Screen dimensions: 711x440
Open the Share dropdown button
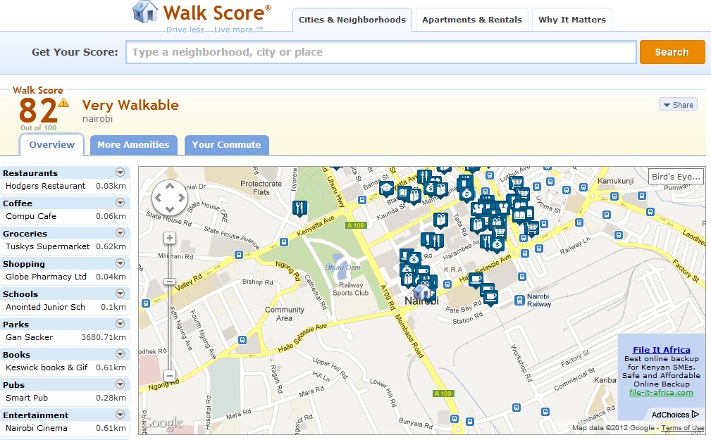679,105
